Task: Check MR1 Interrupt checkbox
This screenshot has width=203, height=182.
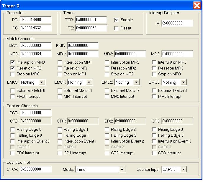Action: pos(60,97)
